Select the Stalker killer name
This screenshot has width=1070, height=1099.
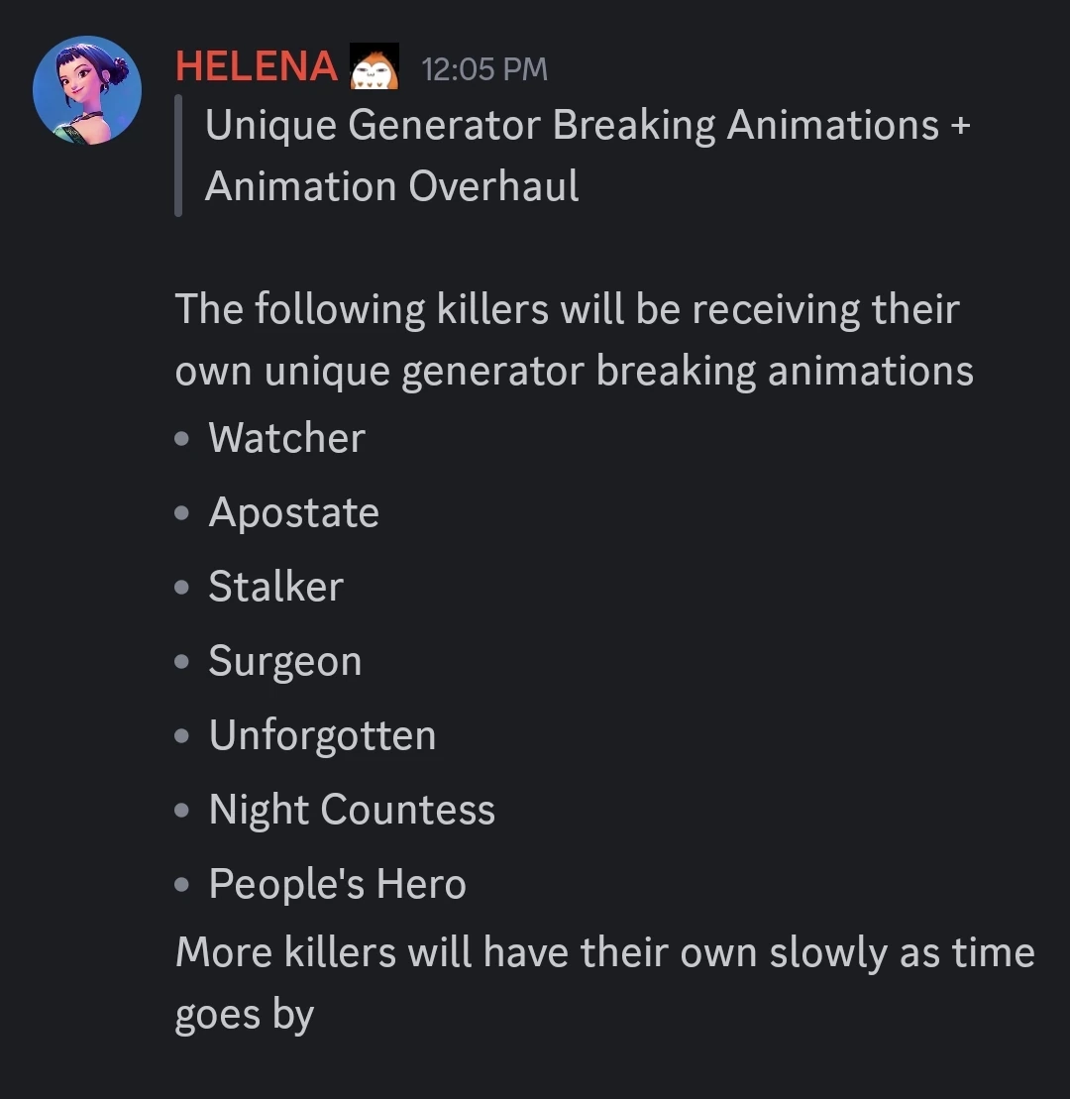[x=275, y=588]
